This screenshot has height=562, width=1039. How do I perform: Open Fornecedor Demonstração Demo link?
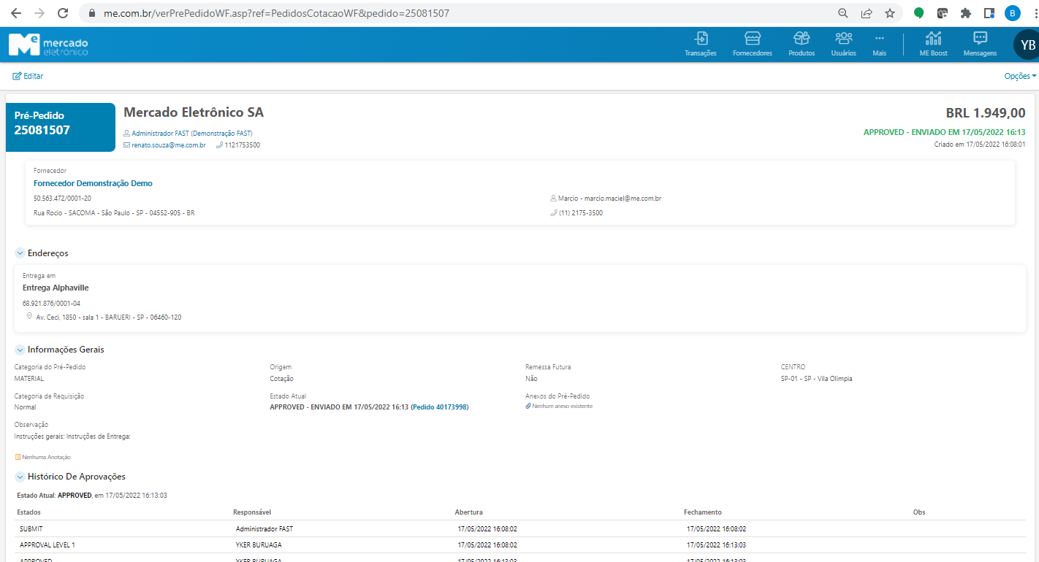pos(93,183)
